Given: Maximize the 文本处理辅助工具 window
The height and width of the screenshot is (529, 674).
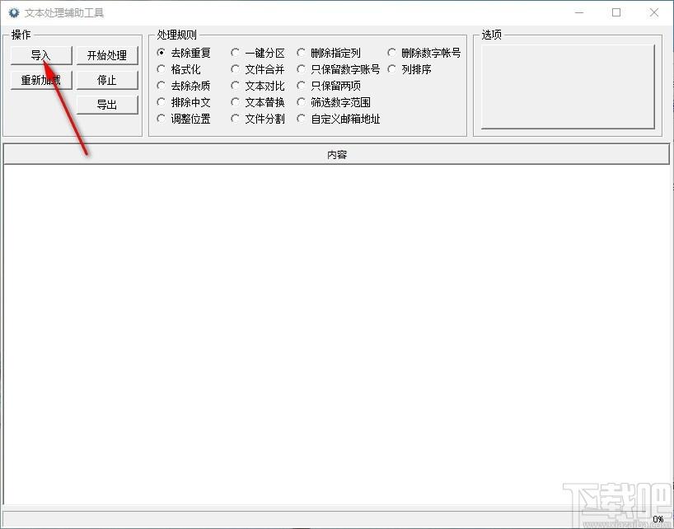Looking at the screenshot, I should point(616,12).
